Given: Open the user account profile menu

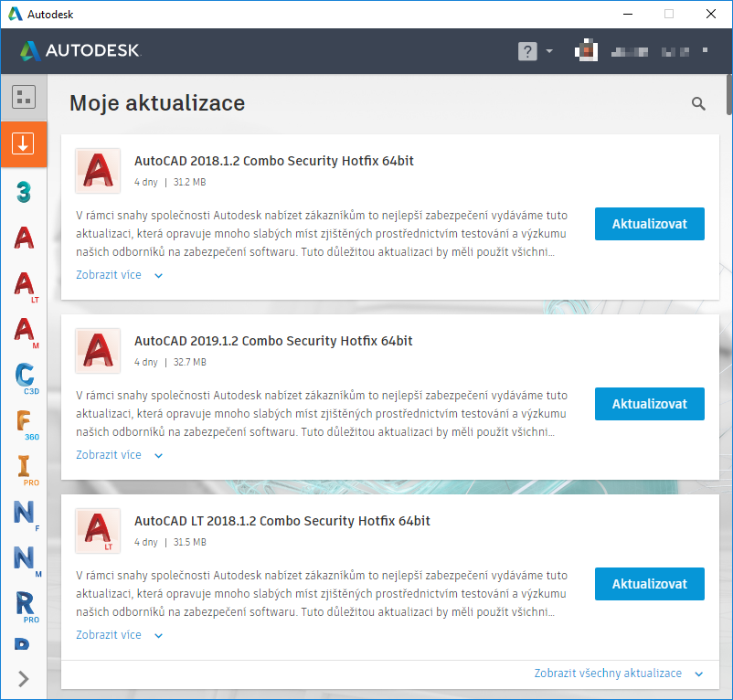Looking at the screenshot, I should (x=640, y=51).
